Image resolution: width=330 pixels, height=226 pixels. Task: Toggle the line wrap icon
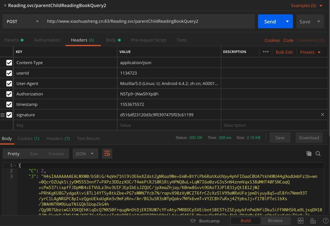tap(107, 154)
